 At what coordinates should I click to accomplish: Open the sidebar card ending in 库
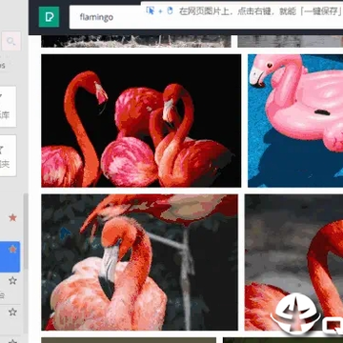(8, 107)
